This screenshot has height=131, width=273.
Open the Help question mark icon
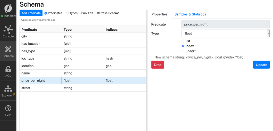pos(8,109)
